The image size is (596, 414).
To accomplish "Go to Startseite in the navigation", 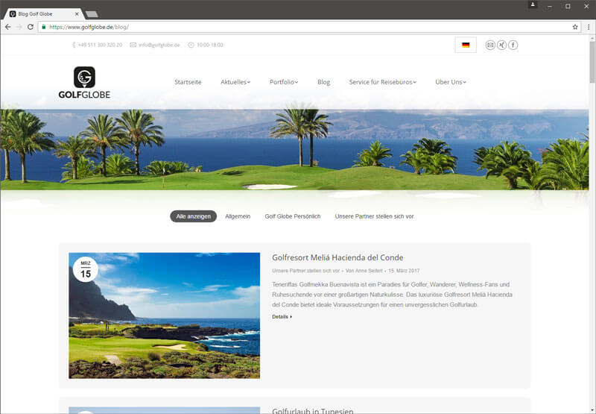I will coord(188,82).
